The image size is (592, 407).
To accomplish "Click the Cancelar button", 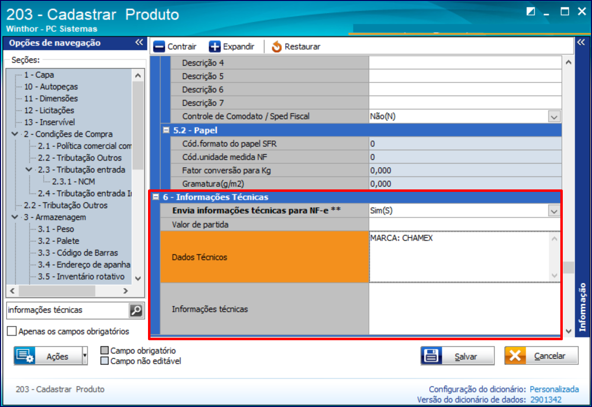I will click(x=541, y=356).
